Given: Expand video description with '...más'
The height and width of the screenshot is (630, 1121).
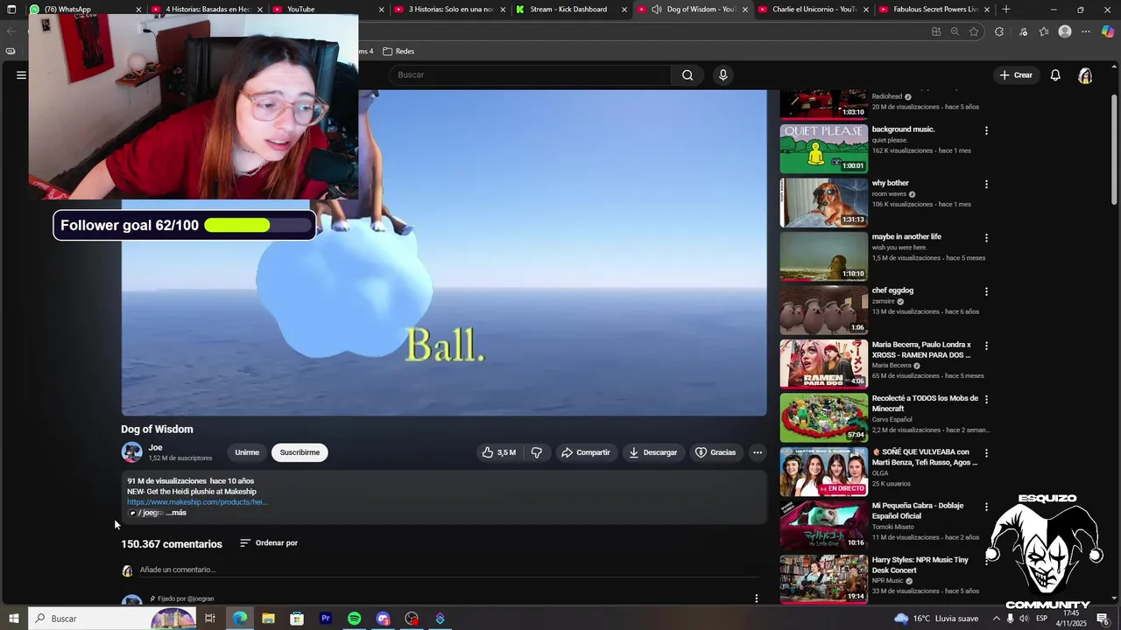Looking at the screenshot, I should (x=176, y=513).
